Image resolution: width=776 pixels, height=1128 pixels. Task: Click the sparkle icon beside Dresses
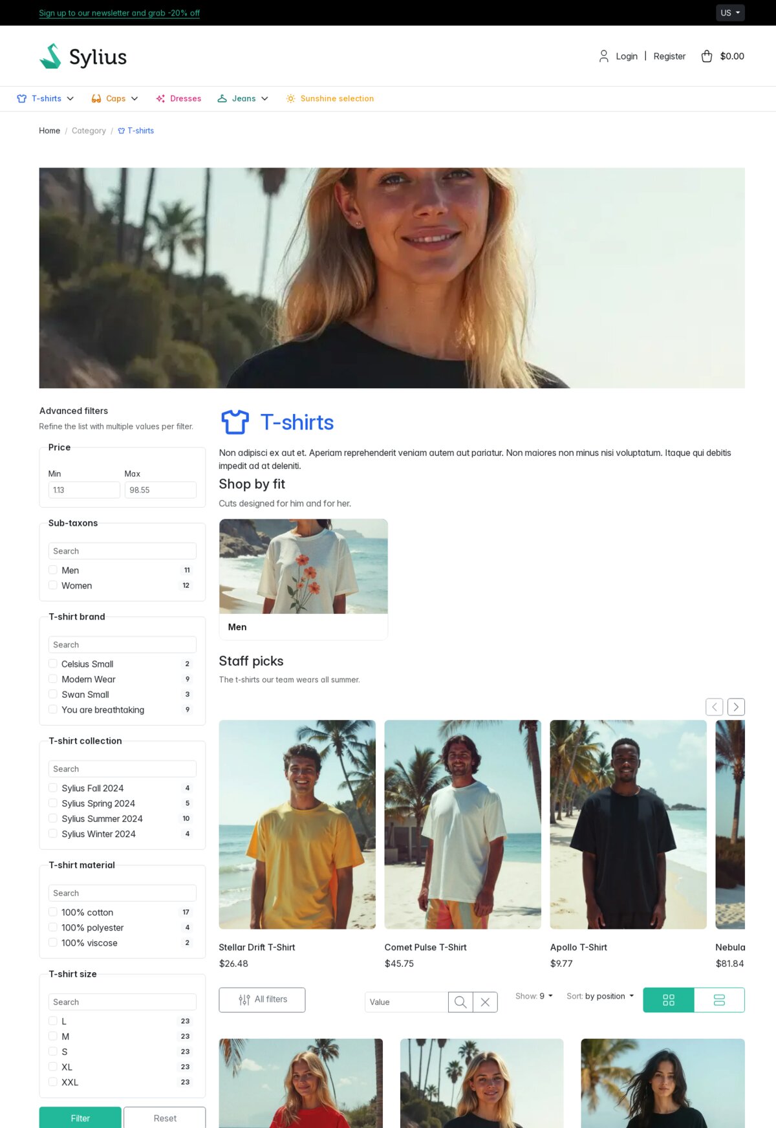point(160,98)
